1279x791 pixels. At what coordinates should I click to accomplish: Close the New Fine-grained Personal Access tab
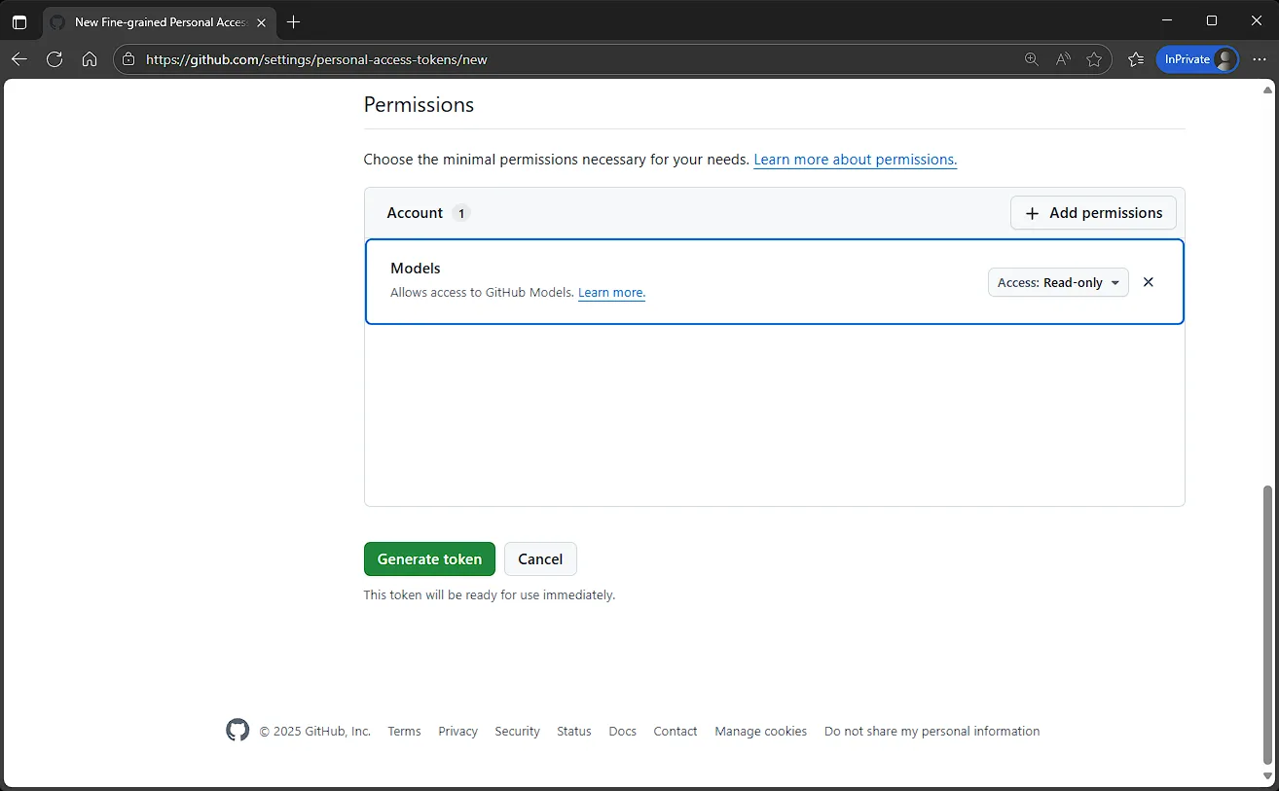(x=261, y=21)
